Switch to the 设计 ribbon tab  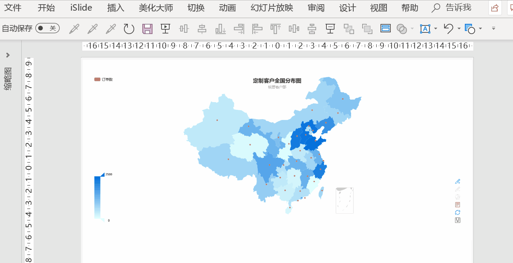pyautogui.click(x=347, y=8)
